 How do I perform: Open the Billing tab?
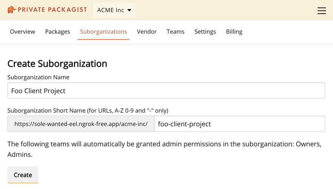click(x=234, y=32)
